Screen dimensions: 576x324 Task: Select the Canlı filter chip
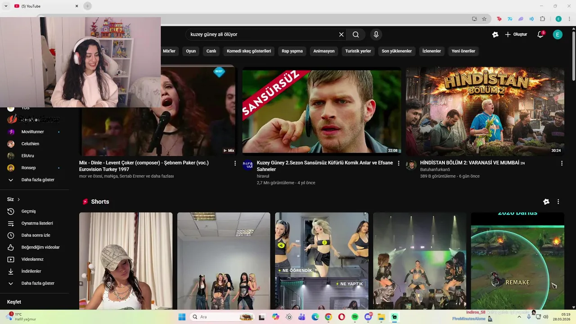coord(211,51)
